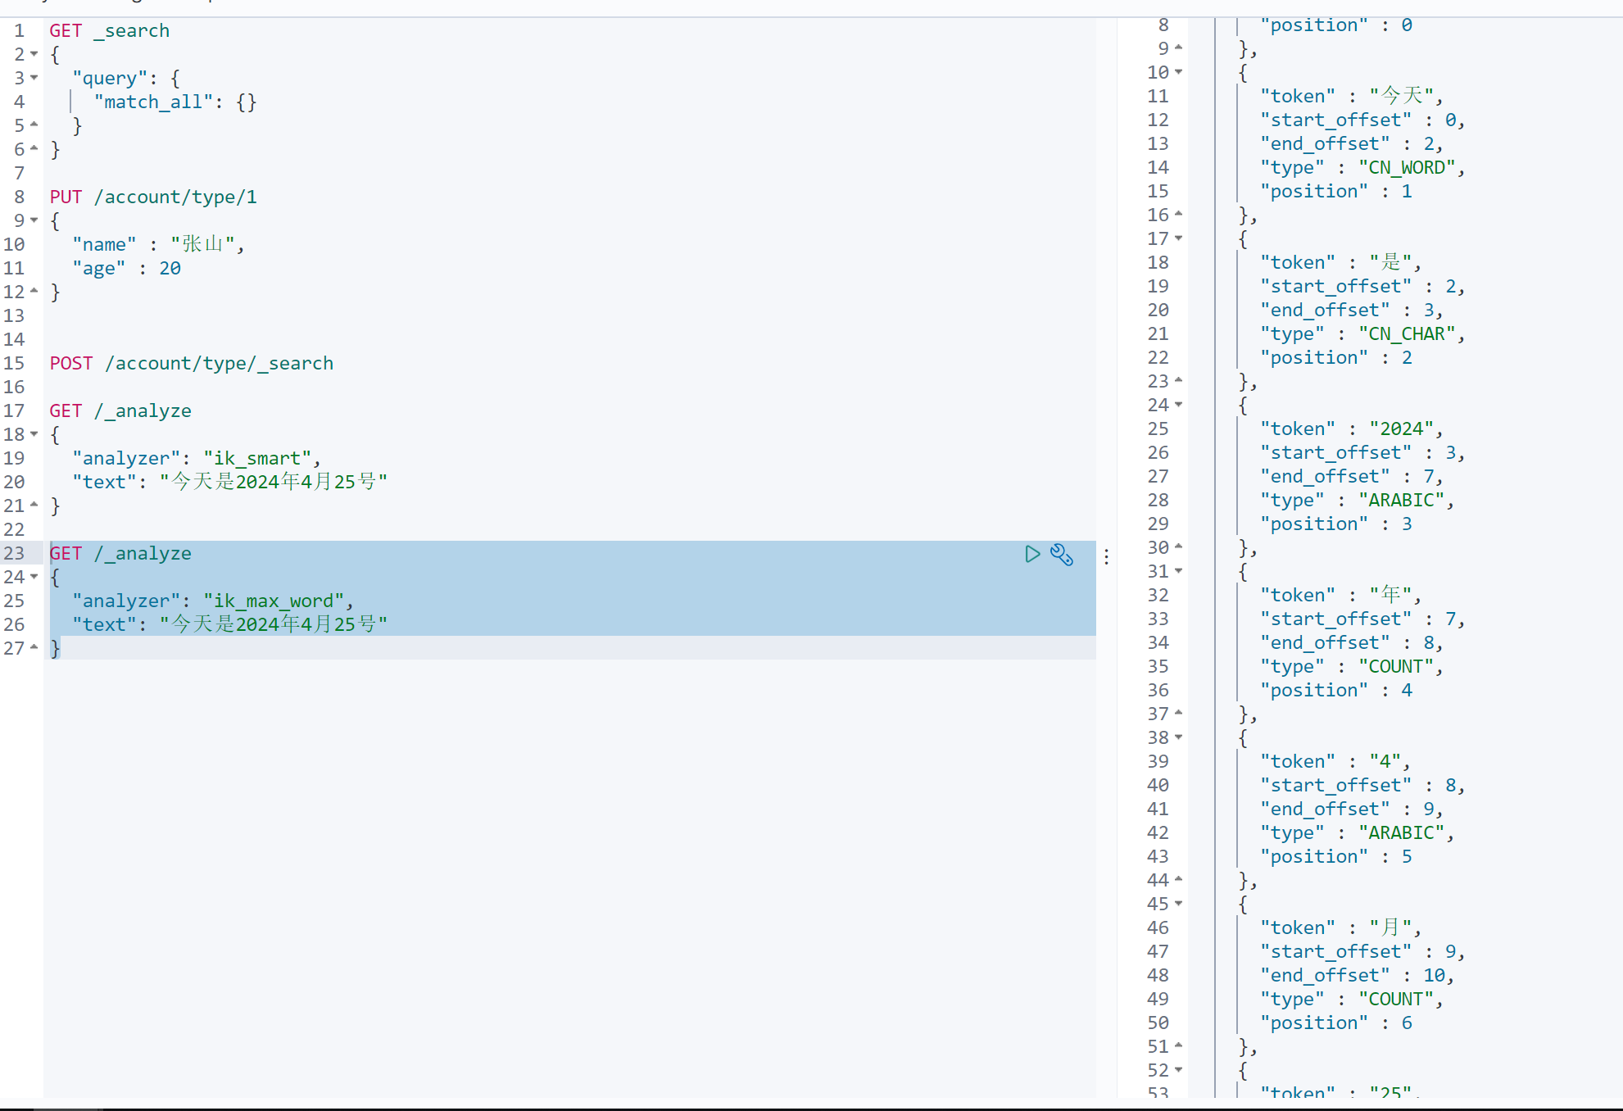The height and width of the screenshot is (1111, 1623).
Task: Open the three-dot overflow menu beside the request
Action: click(x=1106, y=556)
